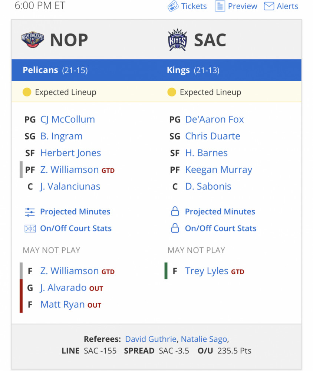Screen dimensions: 313x371
Task: Click the Pelicans Projected Minutes sliders icon
Action: click(30, 212)
